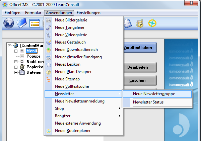This screenshot has height=141, width=201.
Task: Select the ContentManager root tree item
Action: pos(32,46)
